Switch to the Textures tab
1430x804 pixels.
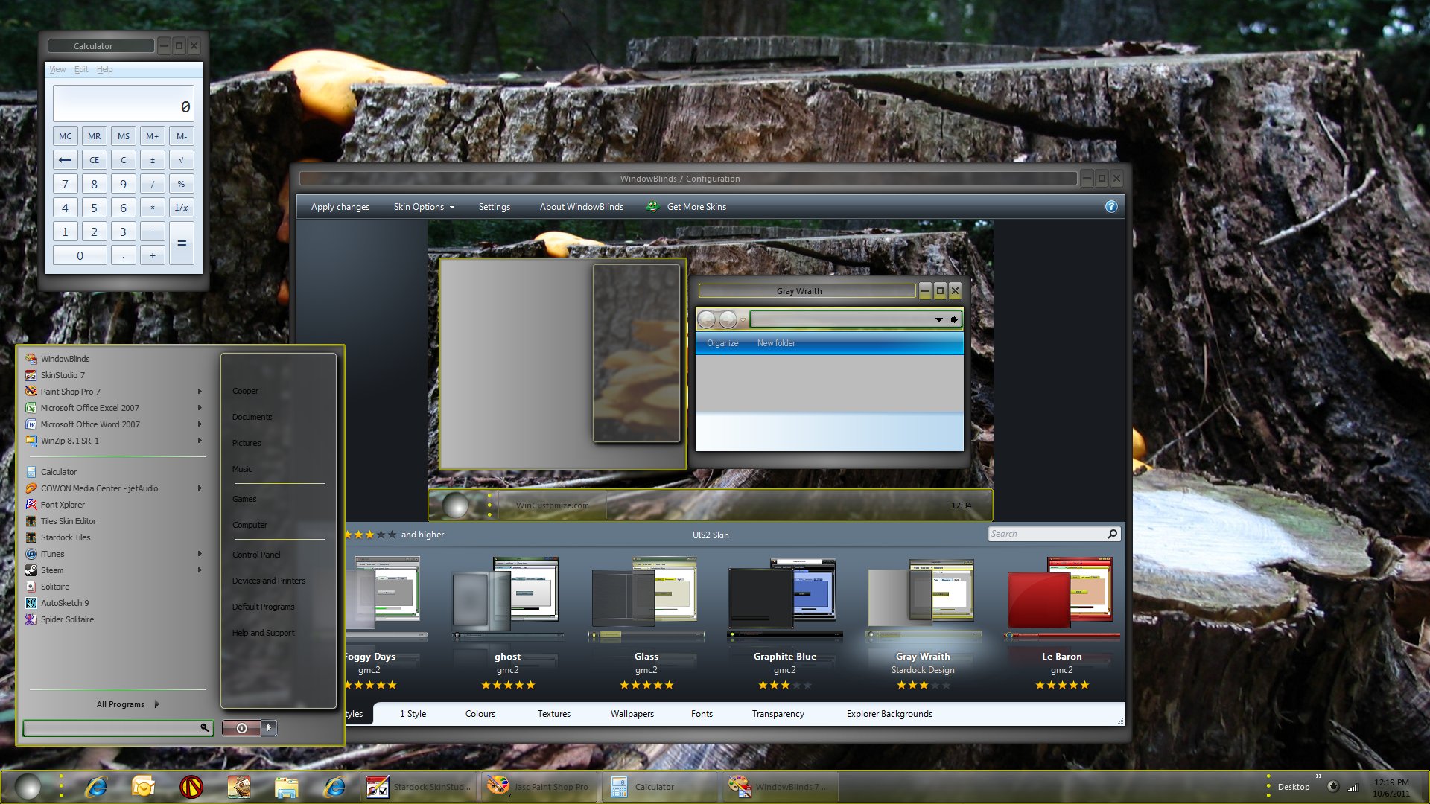click(x=554, y=714)
